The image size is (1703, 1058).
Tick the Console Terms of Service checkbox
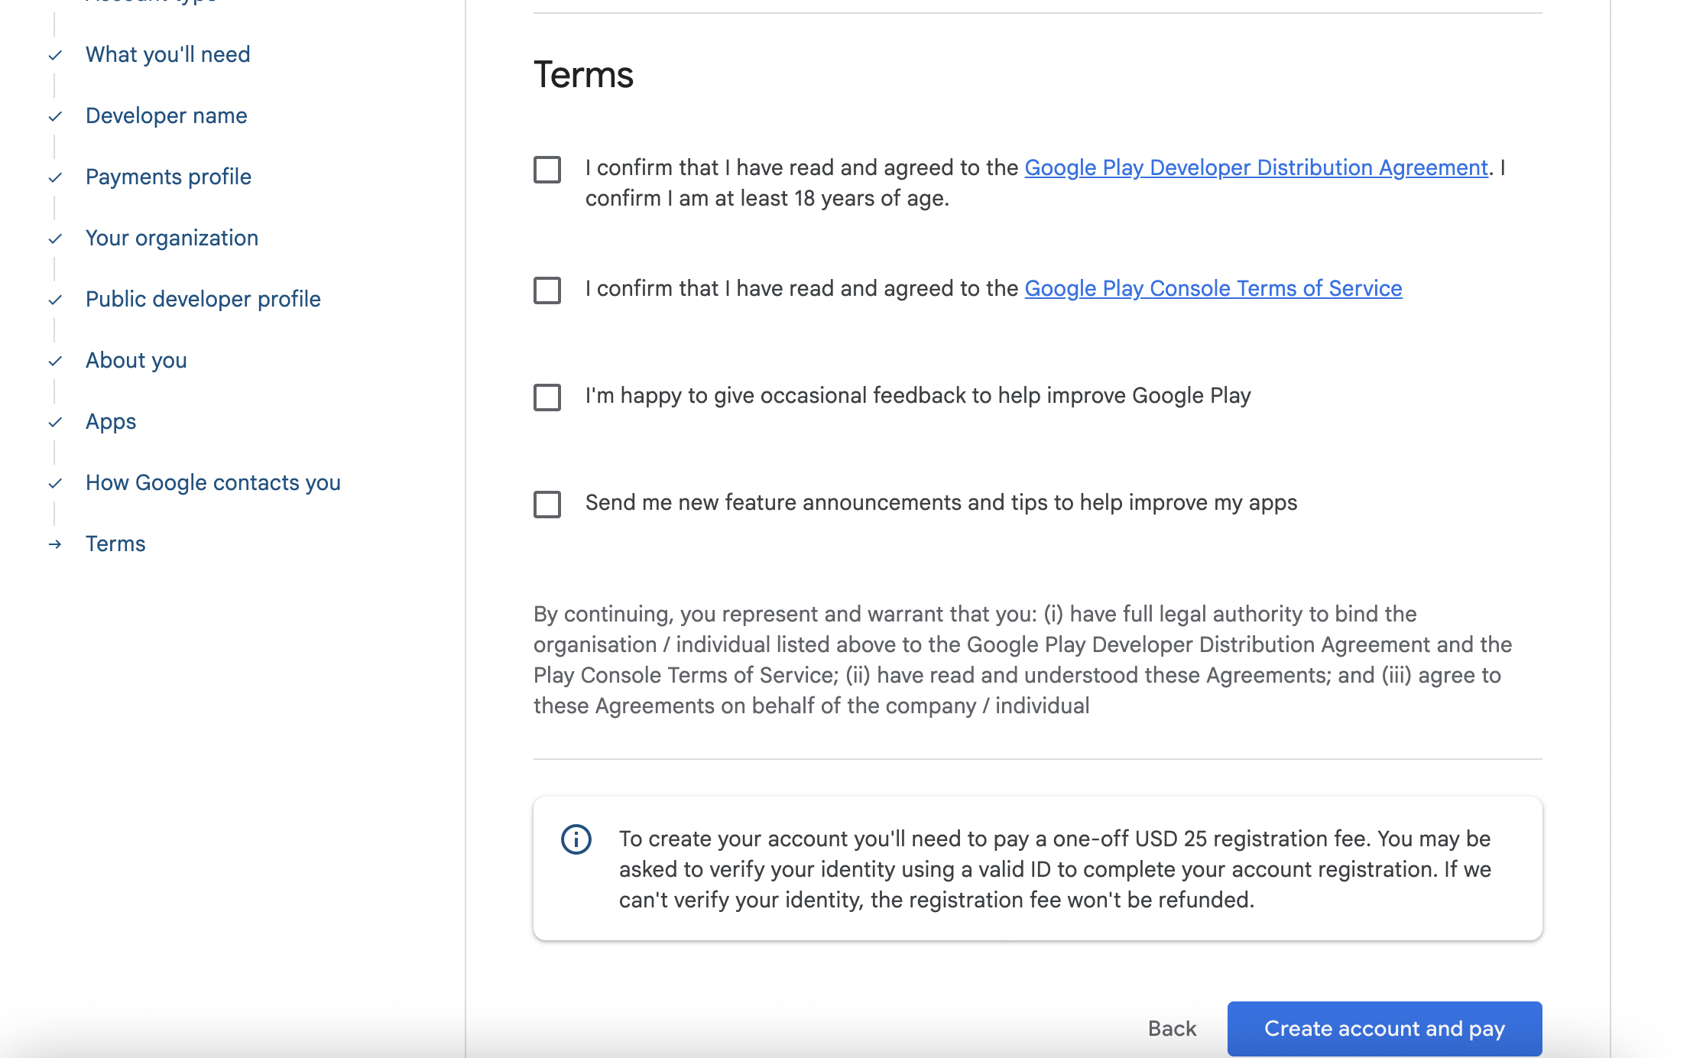547,290
